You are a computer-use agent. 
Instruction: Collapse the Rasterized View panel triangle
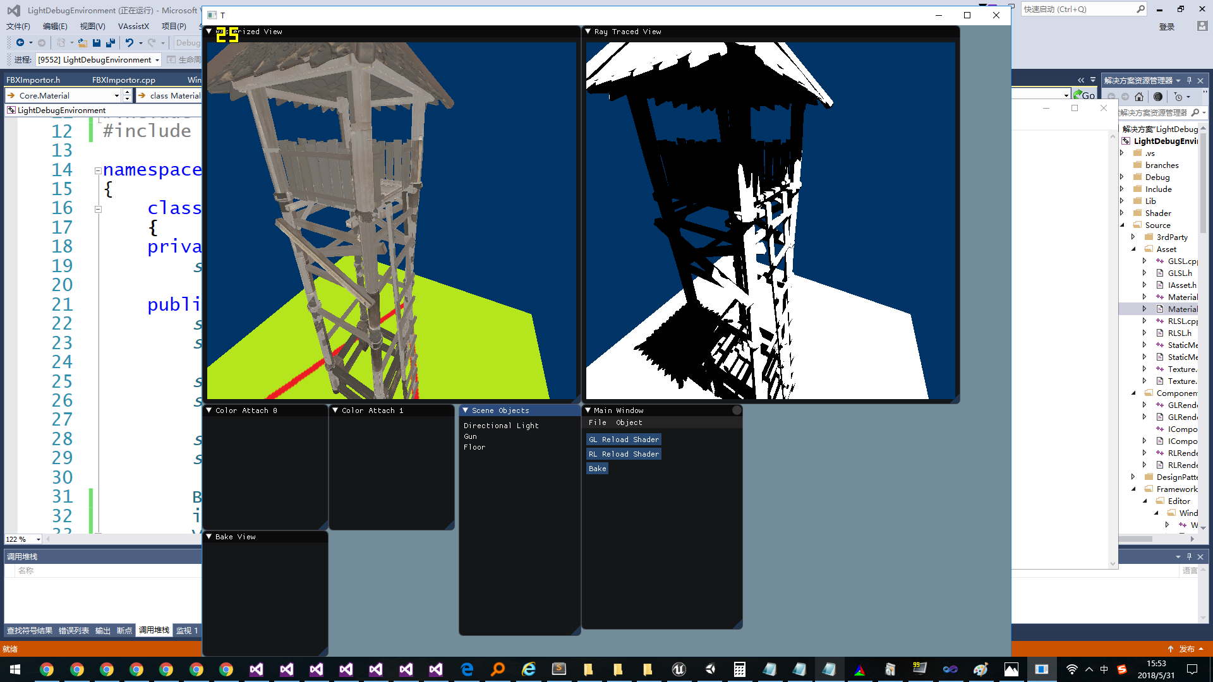click(x=209, y=31)
